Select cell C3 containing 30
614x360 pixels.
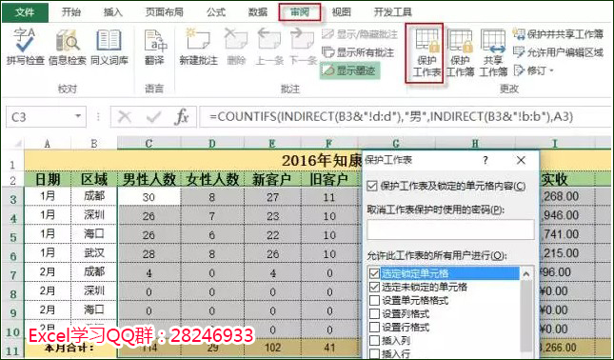[x=149, y=196]
